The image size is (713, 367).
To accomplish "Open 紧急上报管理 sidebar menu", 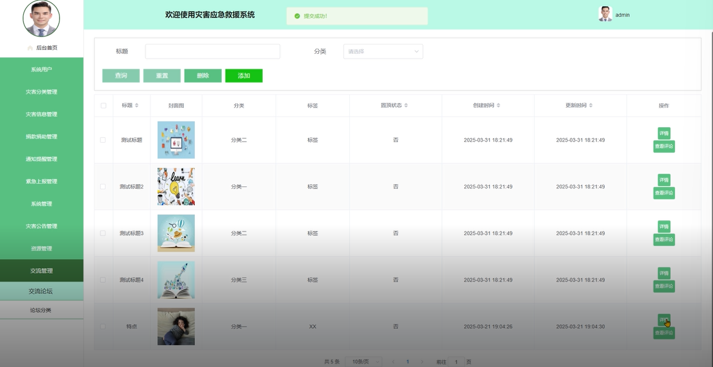I will click(x=42, y=182).
